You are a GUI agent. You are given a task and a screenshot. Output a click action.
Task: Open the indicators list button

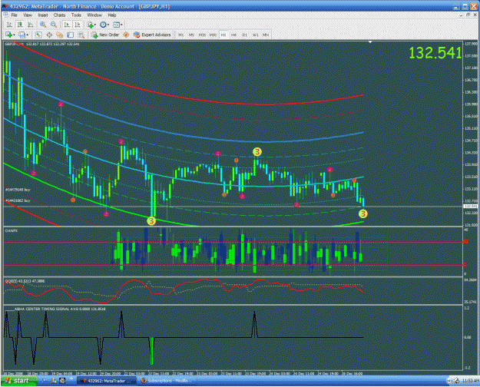[x=90, y=25]
